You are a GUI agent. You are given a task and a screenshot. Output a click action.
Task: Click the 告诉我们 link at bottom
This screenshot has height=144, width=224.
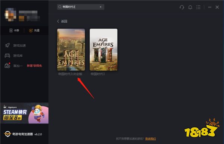[150, 138]
